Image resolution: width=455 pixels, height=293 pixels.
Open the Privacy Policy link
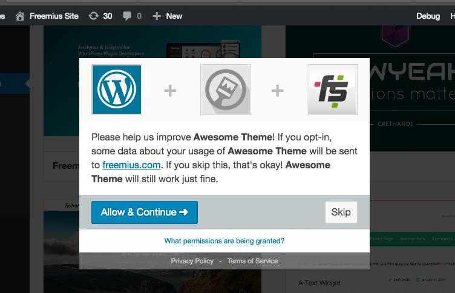tap(192, 261)
